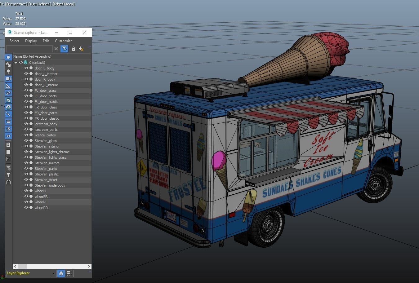
Task: Toggle visibility of licence_plates
Action: 26,135
